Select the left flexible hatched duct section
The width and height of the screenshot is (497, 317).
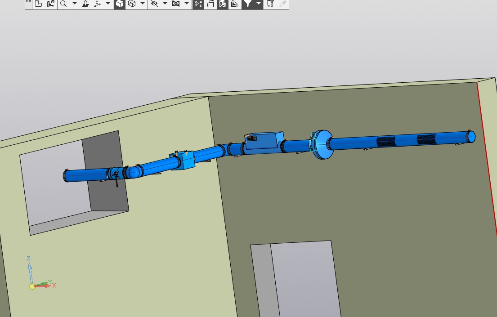386,141
